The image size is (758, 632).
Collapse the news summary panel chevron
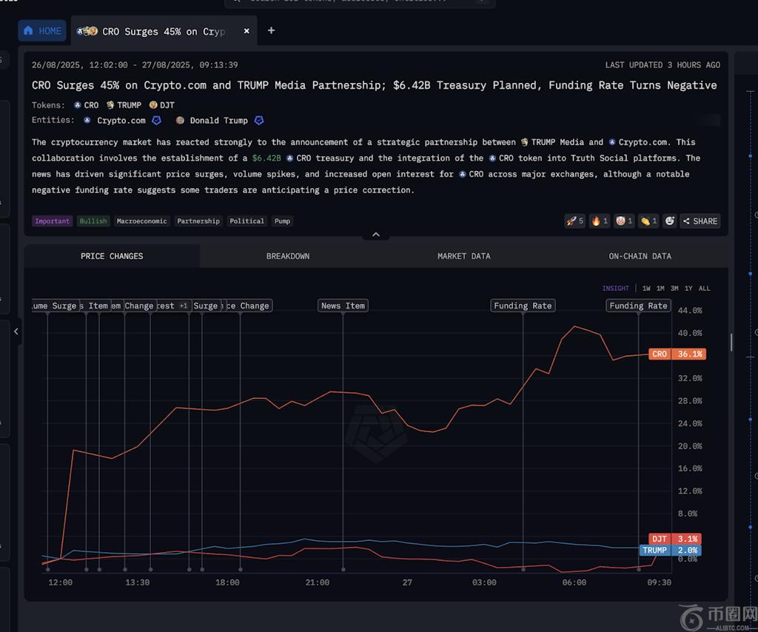click(375, 235)
